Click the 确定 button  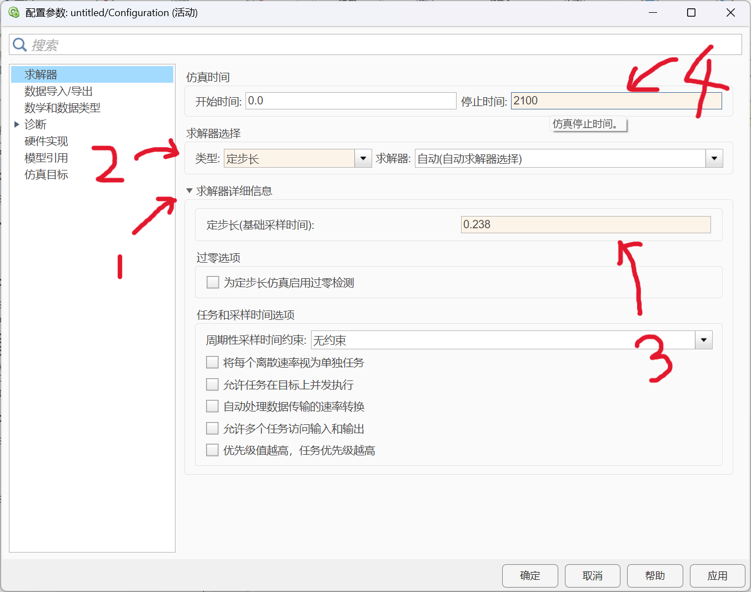pyautogui.click(x=529, y=576)
